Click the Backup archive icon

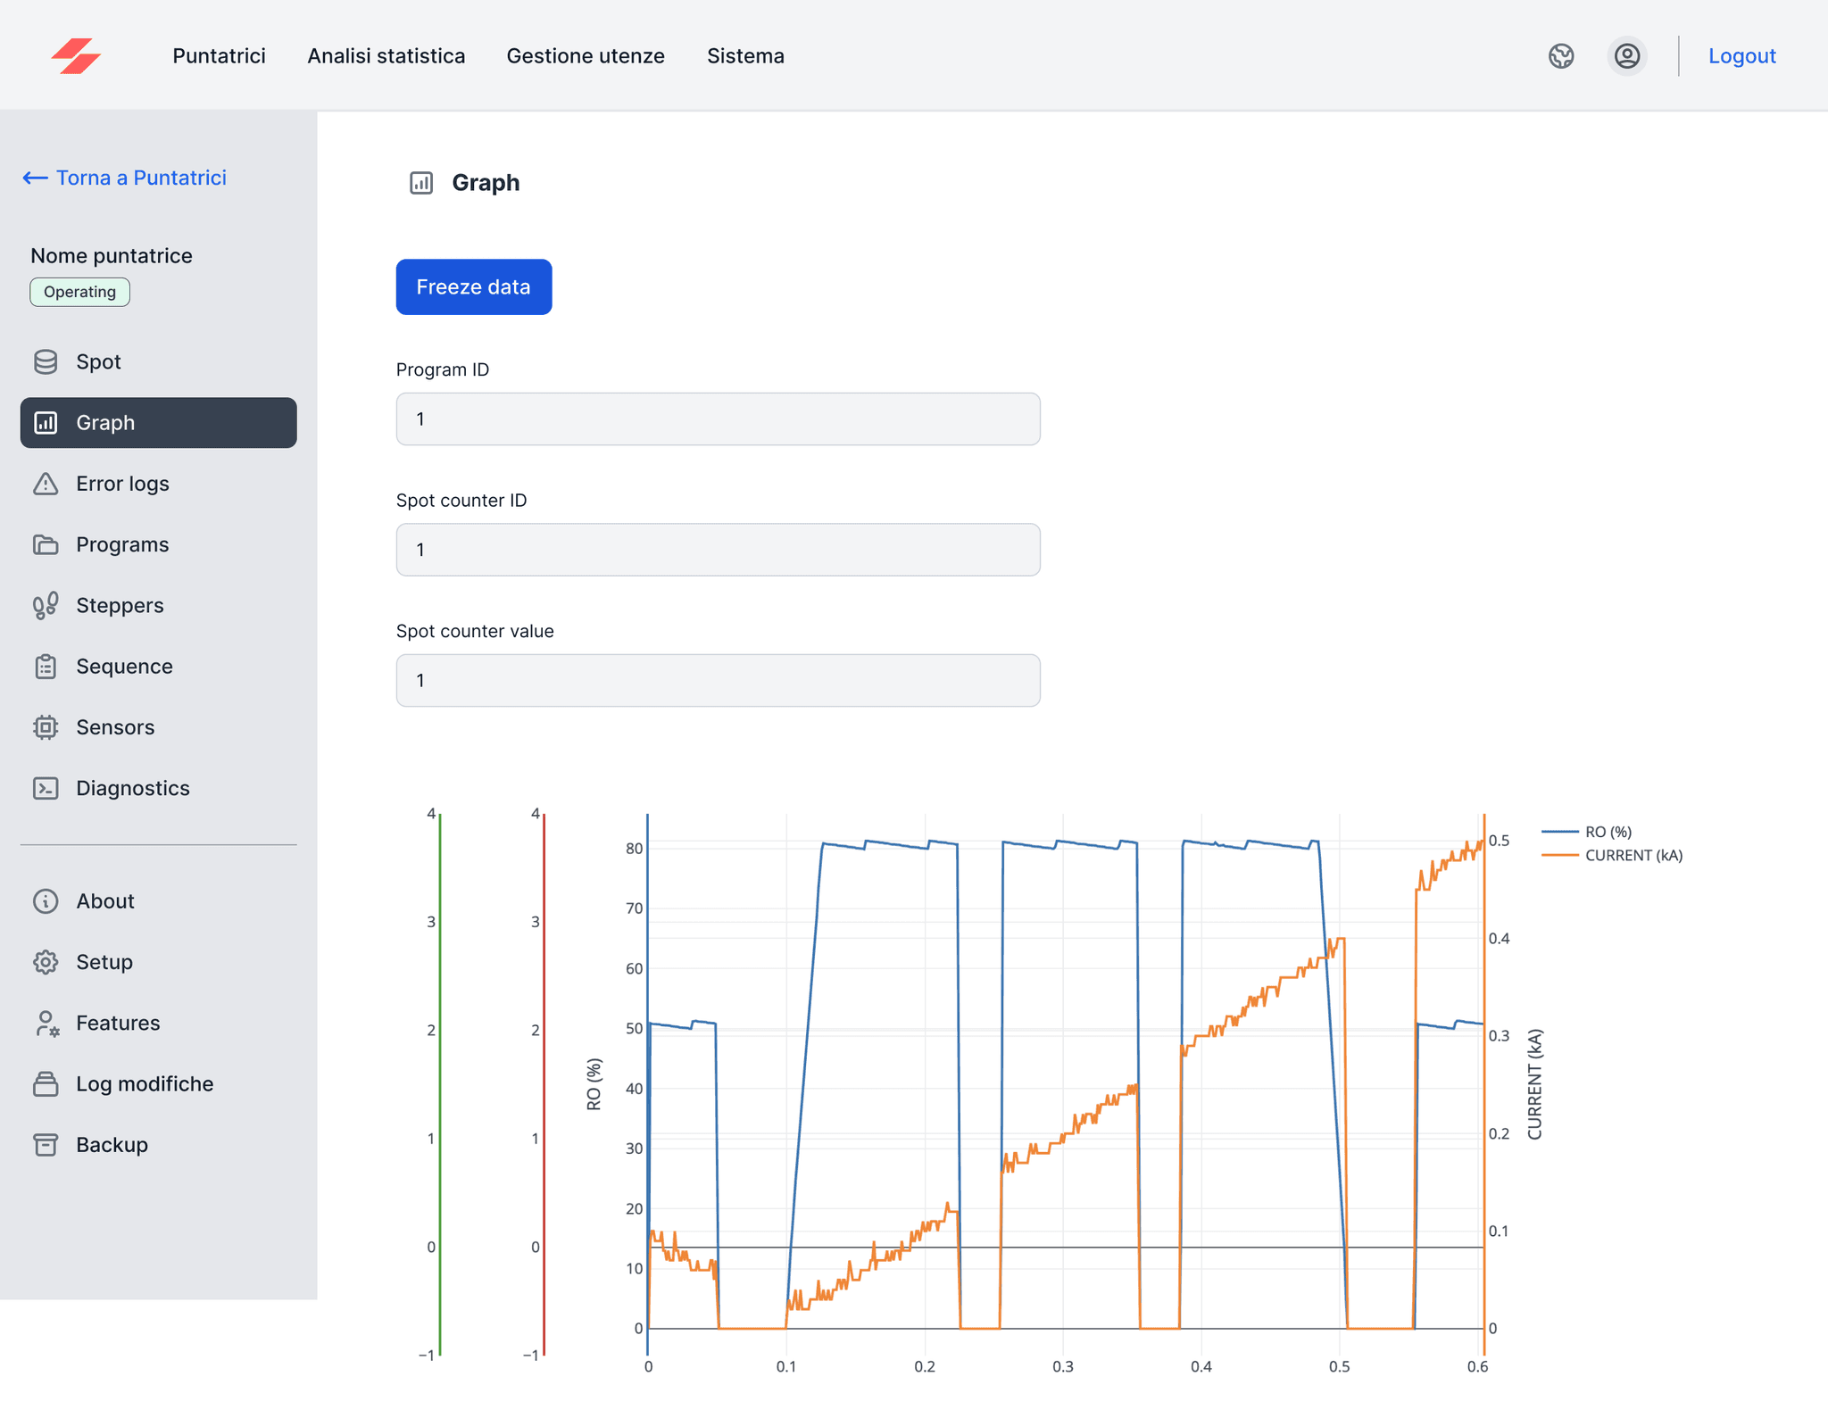(46, 1145)
